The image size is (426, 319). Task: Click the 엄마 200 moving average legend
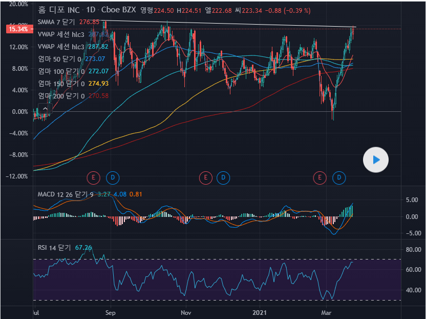pos(57,96)
